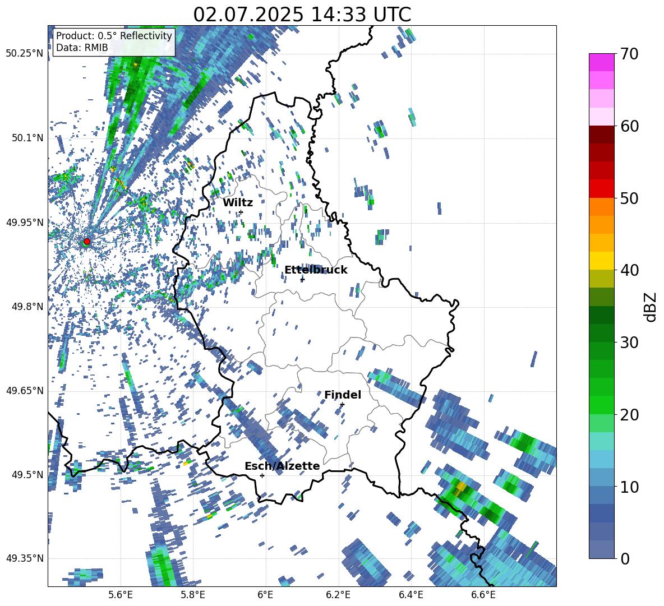Screen dimensions: 664x606
Task: Click the 70 colorbar tick label
Action: point(629,54)
